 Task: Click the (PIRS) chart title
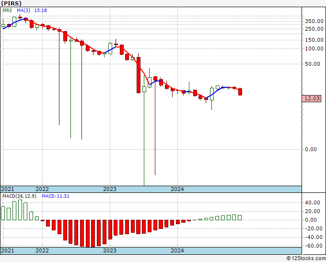click(12, 3)
